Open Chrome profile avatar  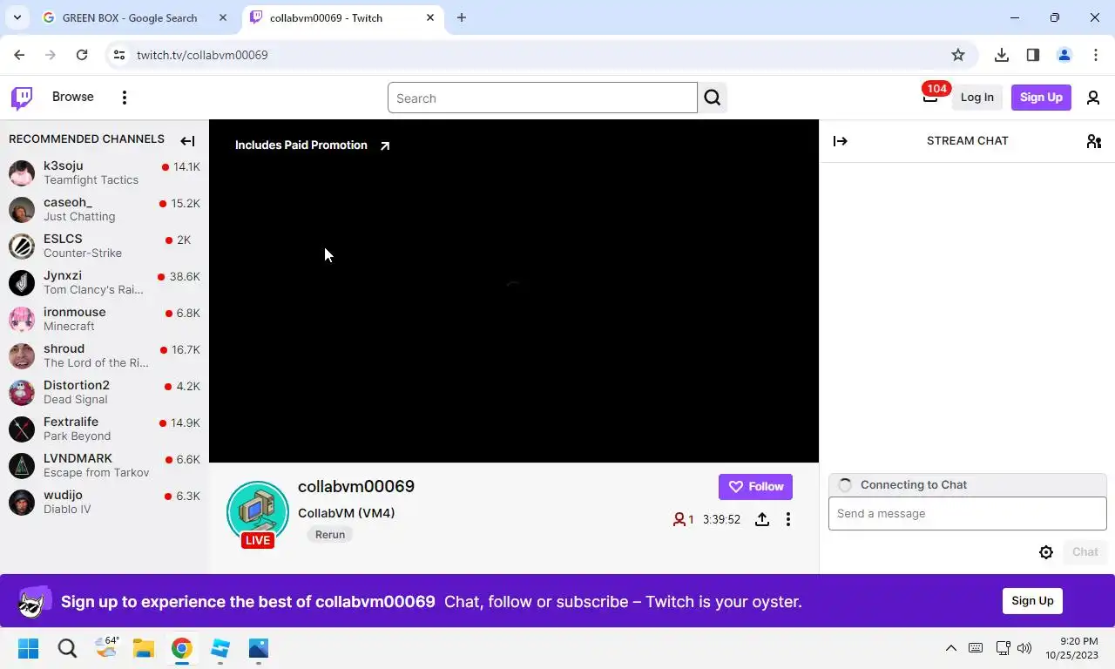coord(1064,55)
